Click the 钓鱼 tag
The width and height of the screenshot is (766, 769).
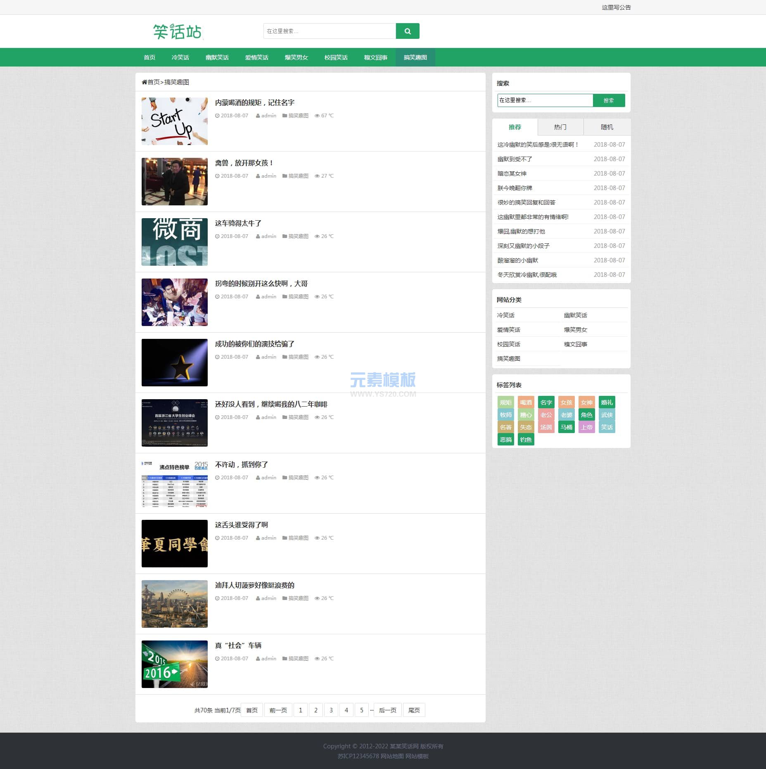point(526,440)
